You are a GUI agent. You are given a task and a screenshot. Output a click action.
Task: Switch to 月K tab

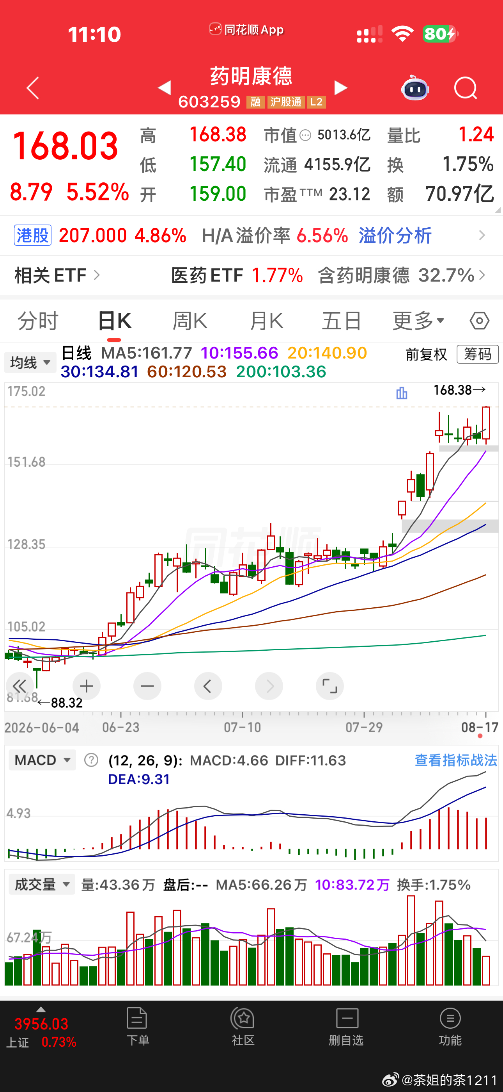[266, 321]
